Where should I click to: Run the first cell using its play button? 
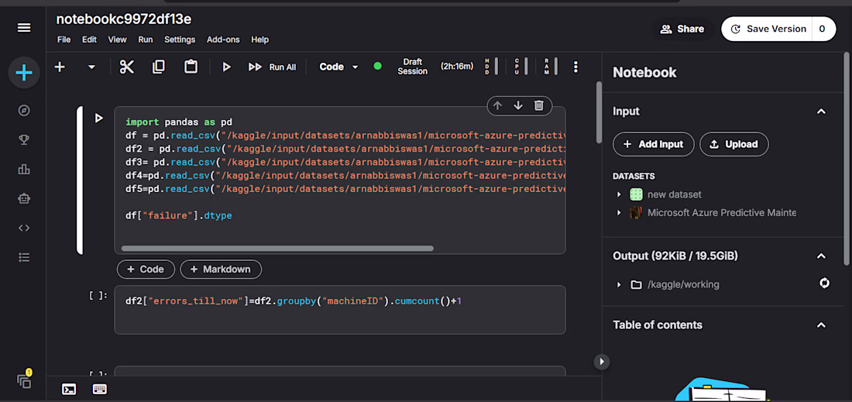(x=98, y=118)
